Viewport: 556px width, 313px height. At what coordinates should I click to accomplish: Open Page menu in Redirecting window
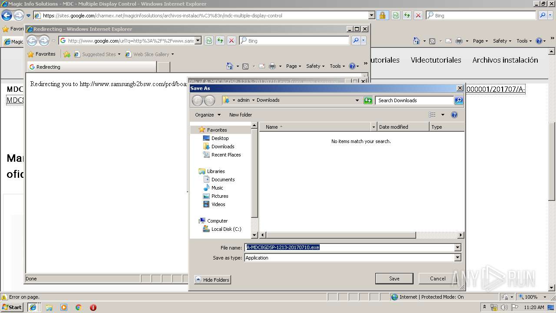(294, 66)
